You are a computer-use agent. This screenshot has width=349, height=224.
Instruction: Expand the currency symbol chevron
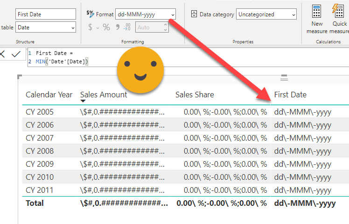pos(98,28)
